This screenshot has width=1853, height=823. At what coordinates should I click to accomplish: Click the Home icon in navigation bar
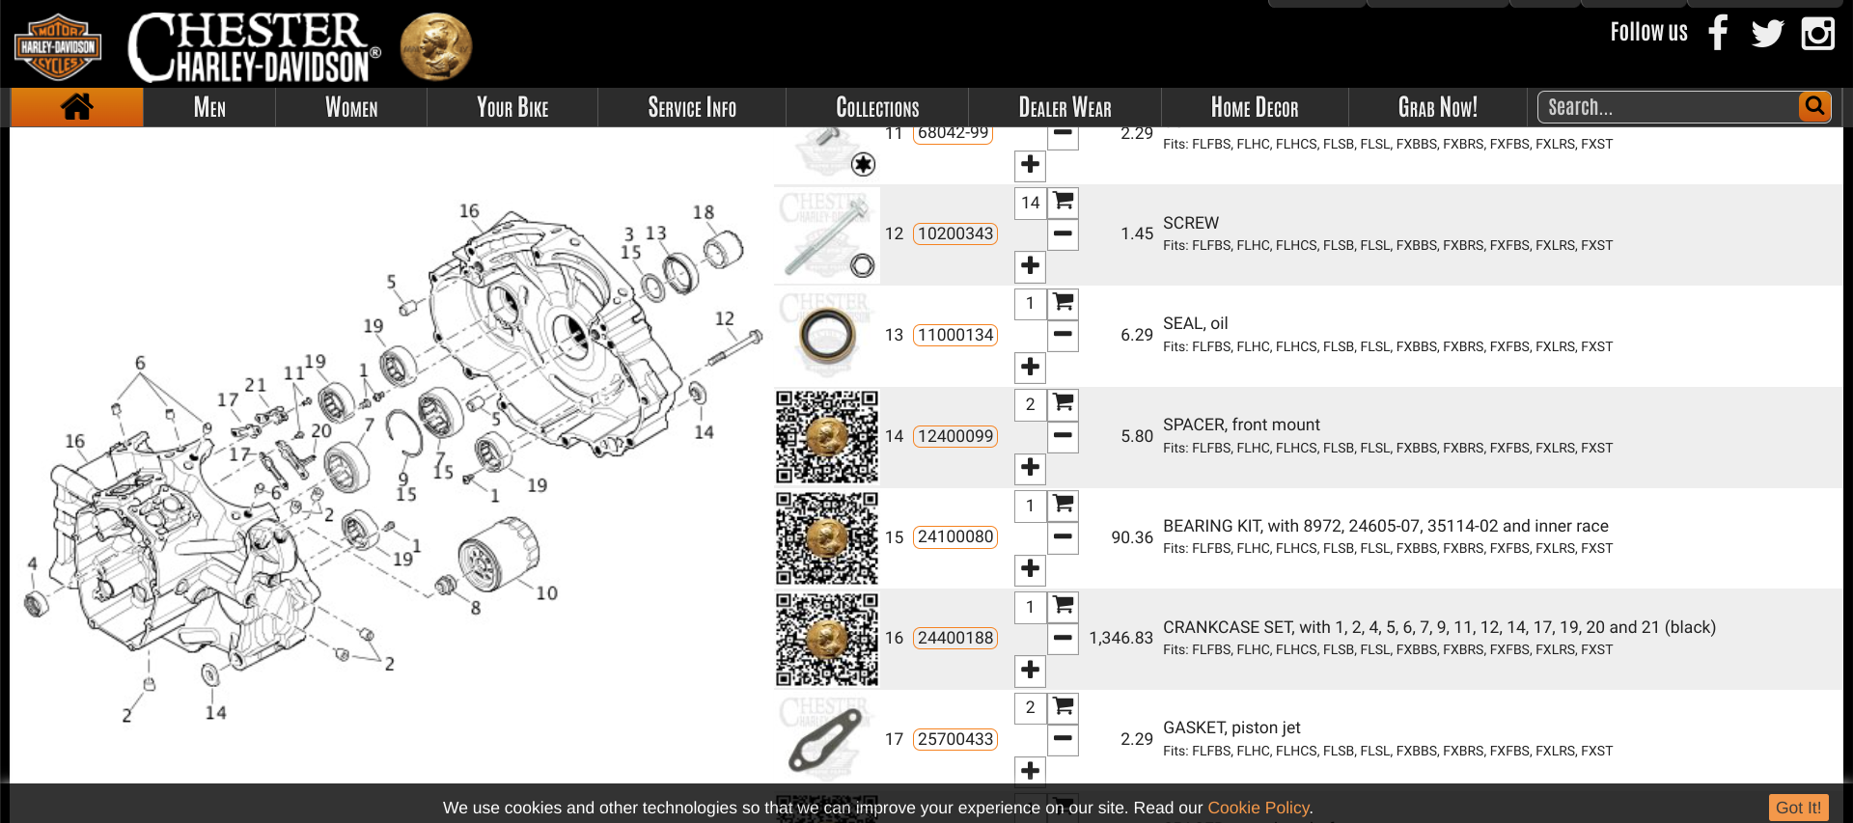click(76, 107)
